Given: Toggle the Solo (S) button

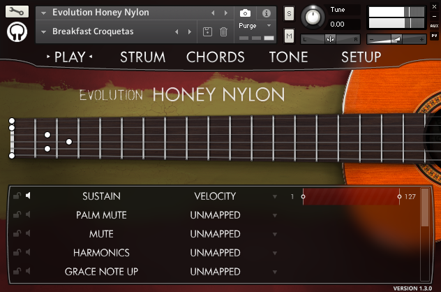Looking at the screenshot, I should click(x=290, y=14).
